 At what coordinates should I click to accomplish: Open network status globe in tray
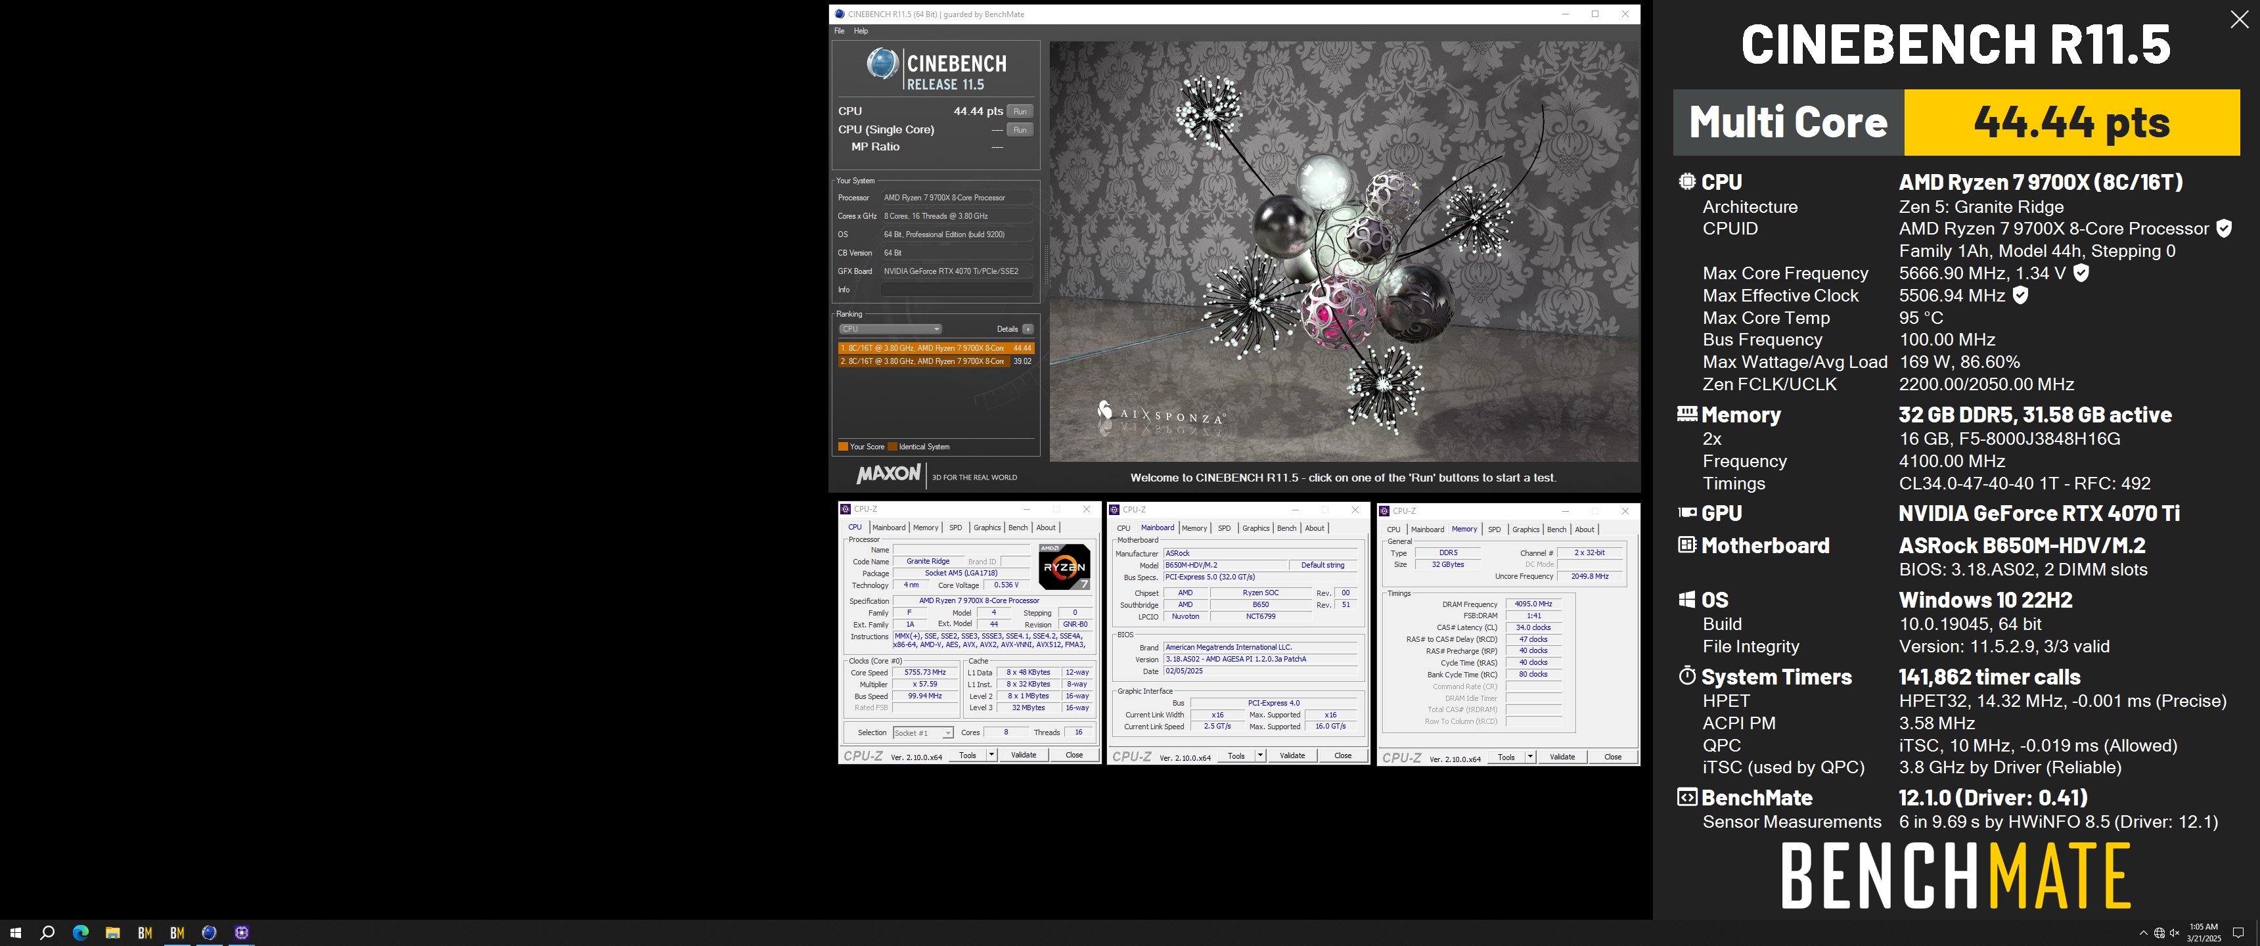[x=2159, y=933]
